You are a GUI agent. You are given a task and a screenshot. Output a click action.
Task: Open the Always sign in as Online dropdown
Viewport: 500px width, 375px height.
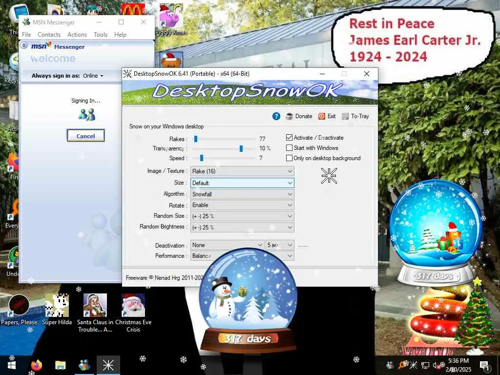click(x=93, y=76)
